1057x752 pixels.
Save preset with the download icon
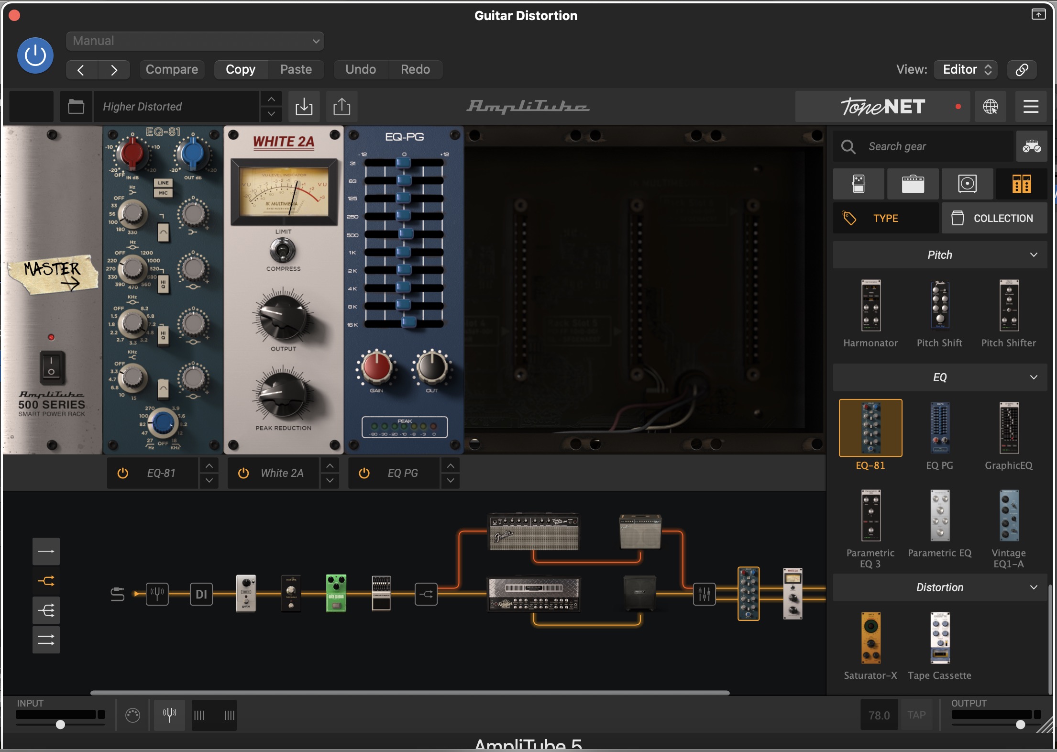pos(304,106)
